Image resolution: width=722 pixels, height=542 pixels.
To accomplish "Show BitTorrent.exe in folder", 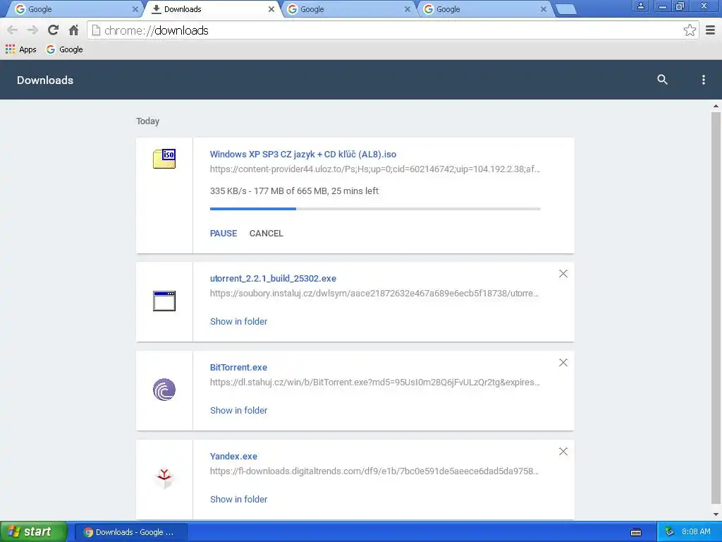I will coord(238,410).
